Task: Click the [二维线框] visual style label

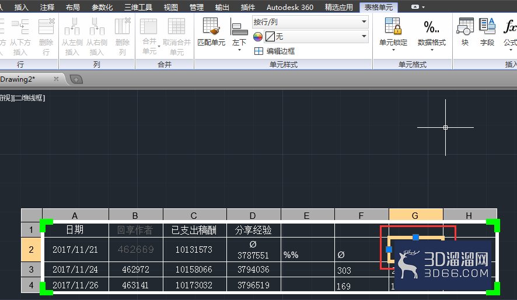Action: 29,98
